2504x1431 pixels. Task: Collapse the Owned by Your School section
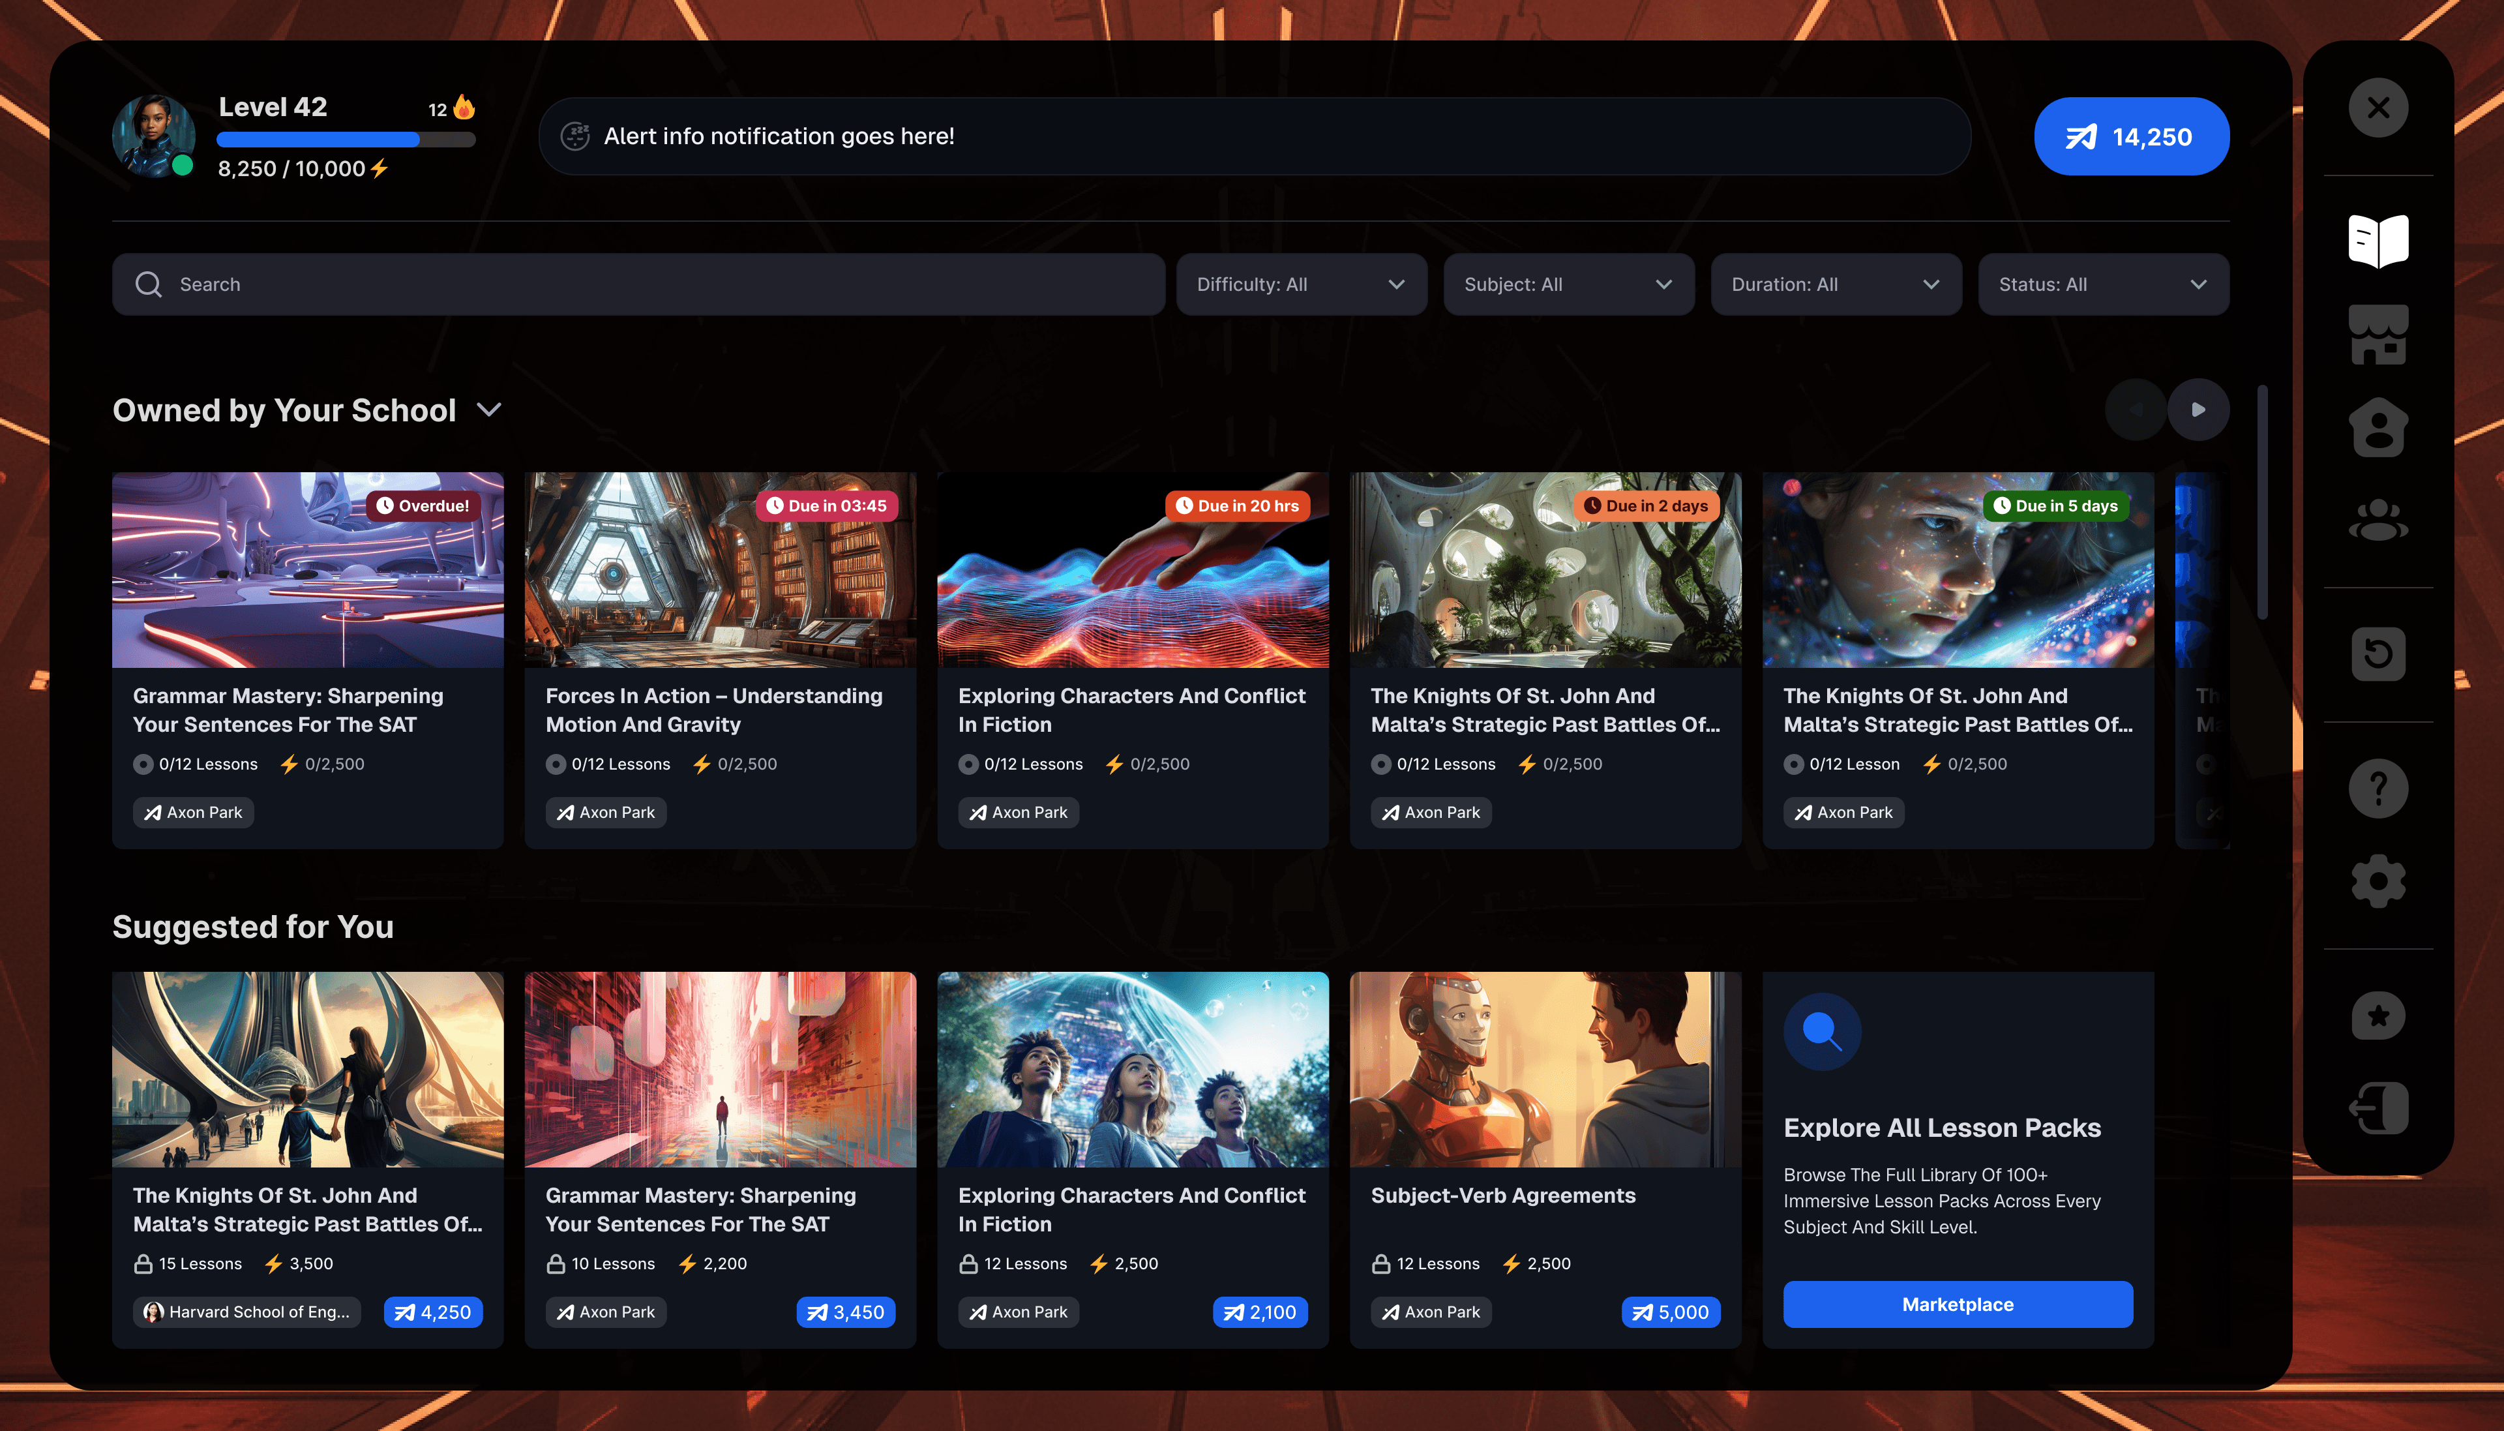click(x=489, y=410)
